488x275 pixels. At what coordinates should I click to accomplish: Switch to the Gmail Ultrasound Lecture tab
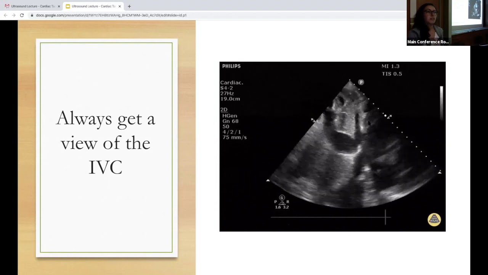coord(32,6)
